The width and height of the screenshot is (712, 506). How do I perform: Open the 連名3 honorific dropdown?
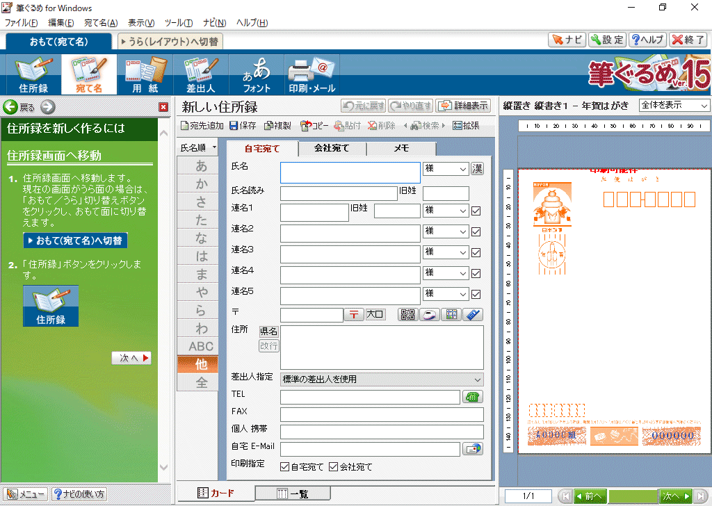pos(446,252)
